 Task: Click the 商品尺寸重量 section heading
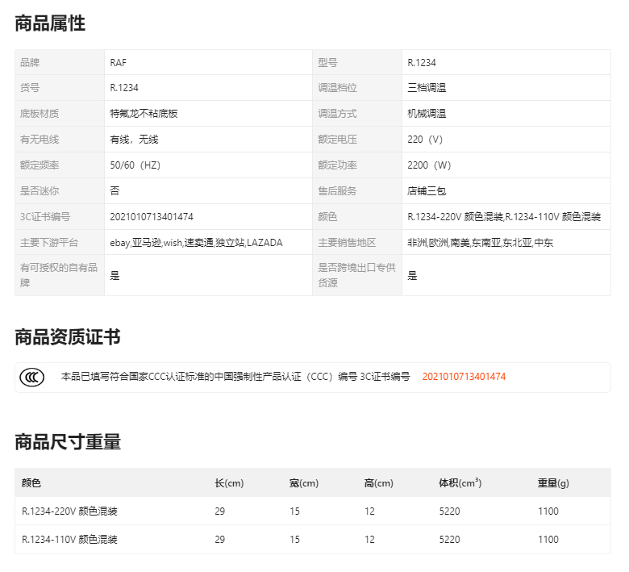point(68,441)
